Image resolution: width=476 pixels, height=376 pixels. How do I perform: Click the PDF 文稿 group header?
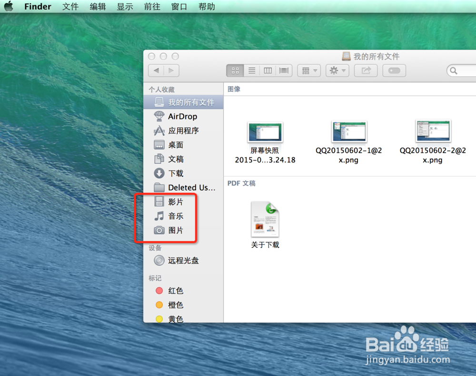pyautogui.click(x=241, y=183)
